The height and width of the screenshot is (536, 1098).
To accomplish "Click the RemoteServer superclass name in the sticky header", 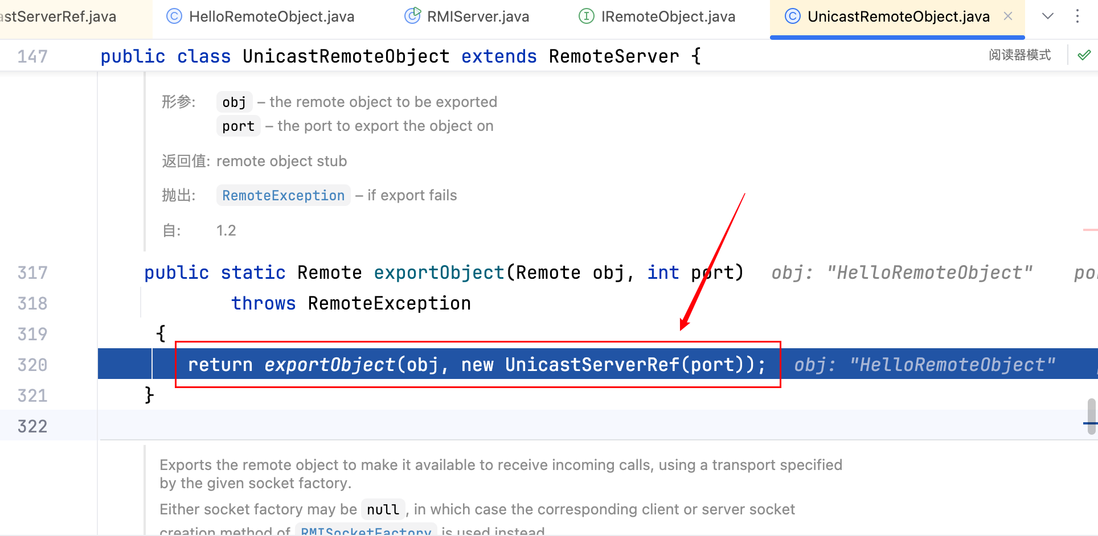I will click(613, 56).
